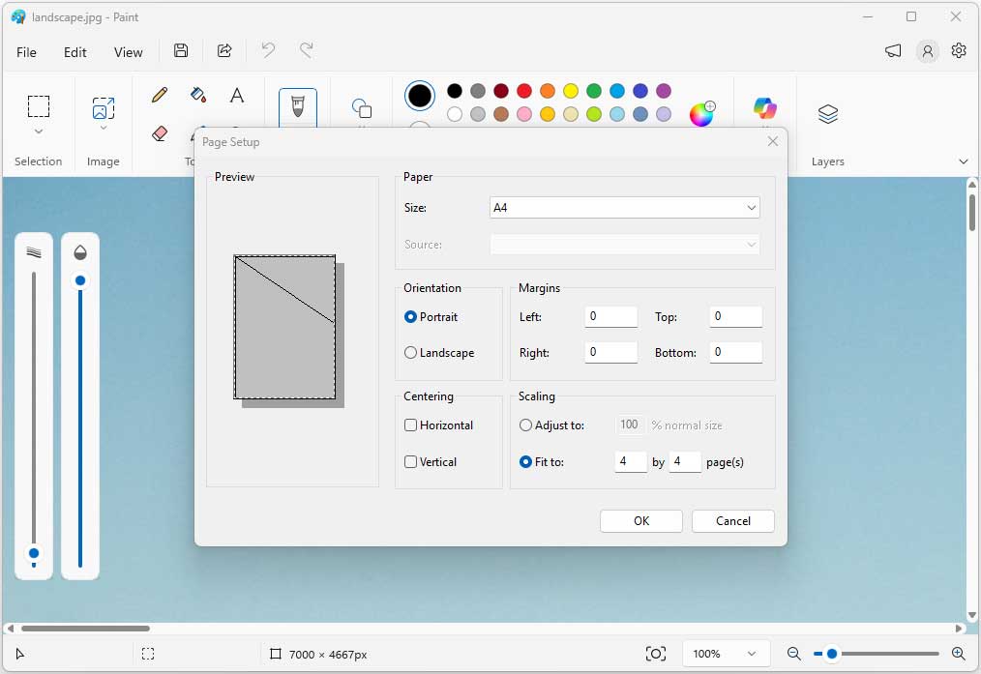The image size is (981, 674).
Task: Click the Bottom margin field
Action: coord(735,352)
